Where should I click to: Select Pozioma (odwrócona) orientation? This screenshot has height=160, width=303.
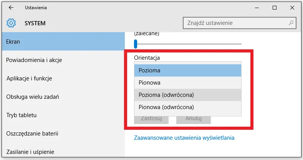188,95
